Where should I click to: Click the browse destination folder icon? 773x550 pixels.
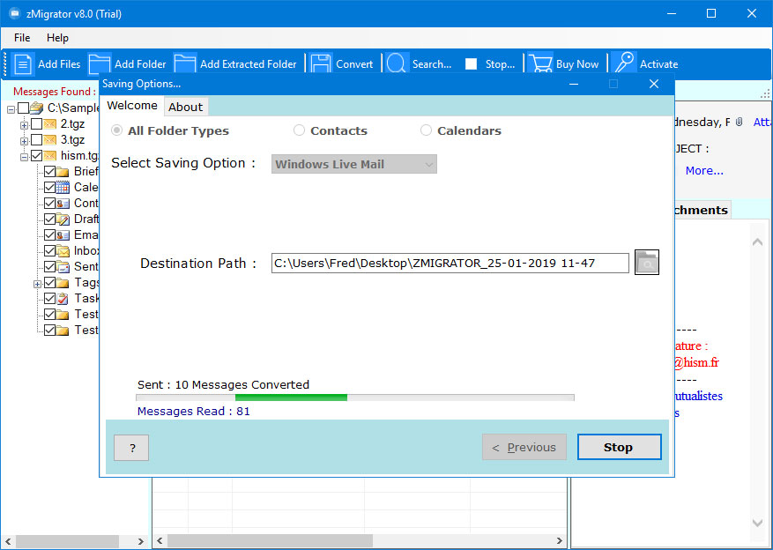pyautogui.click(x=646, y=263)
